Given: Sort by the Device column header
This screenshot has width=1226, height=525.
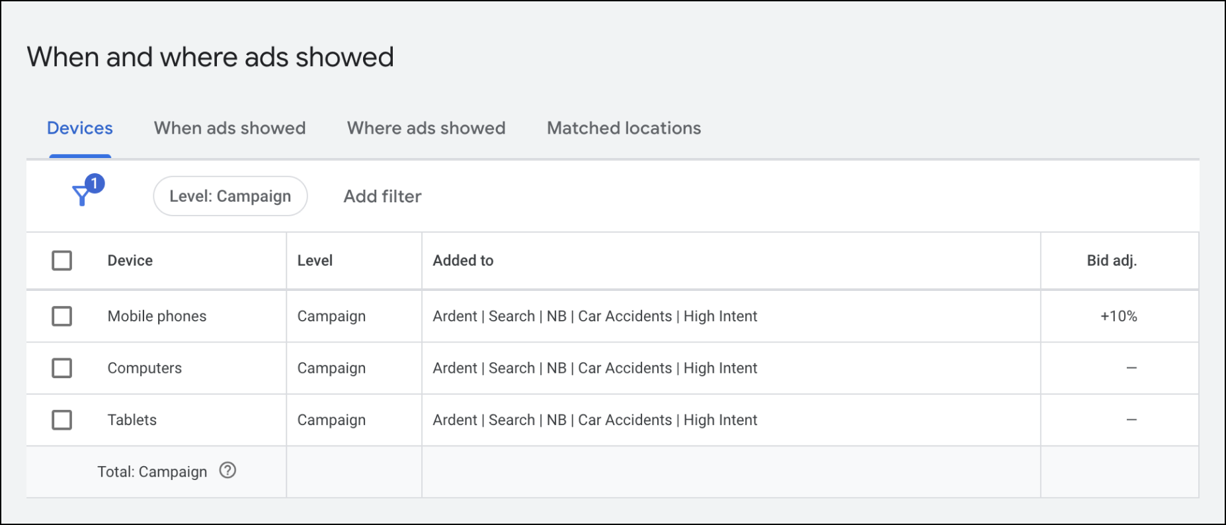Looking at the screenshot, I should click(x=130, y=261).
